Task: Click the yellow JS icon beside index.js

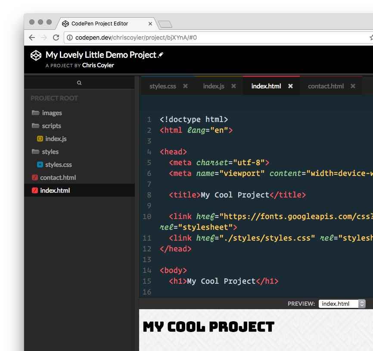Action: point(39,139)
